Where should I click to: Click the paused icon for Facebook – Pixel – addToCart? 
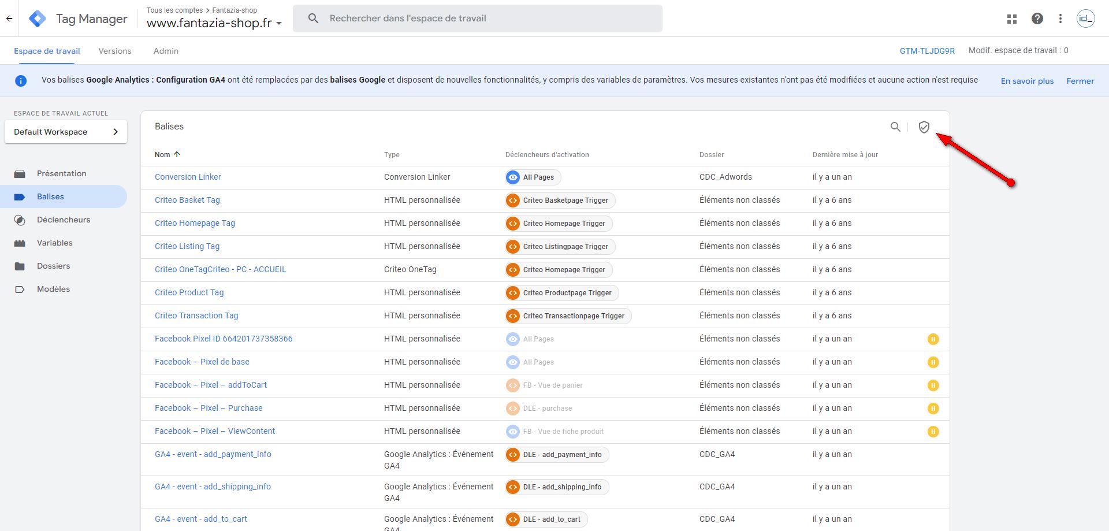tap(933, 385)
